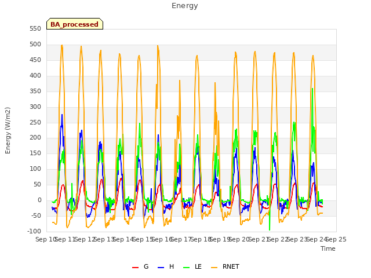Viewport: 371px width, 278px height.
Task: Click the 'Sep 25' x-axis label
Action: click(336, 239)
